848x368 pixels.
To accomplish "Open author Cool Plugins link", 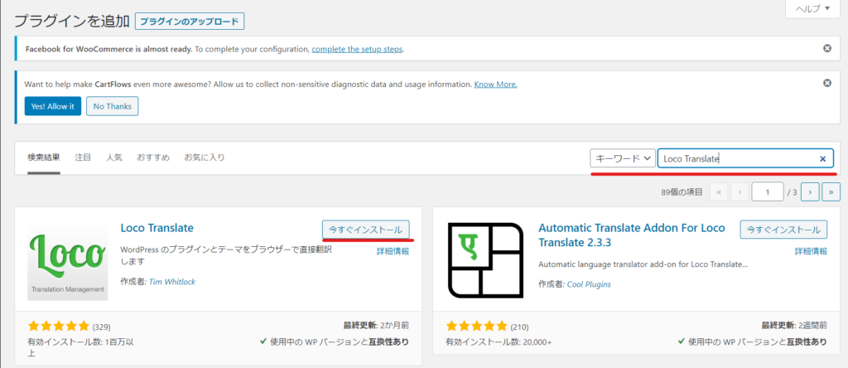I will click(x=589, y=284).
